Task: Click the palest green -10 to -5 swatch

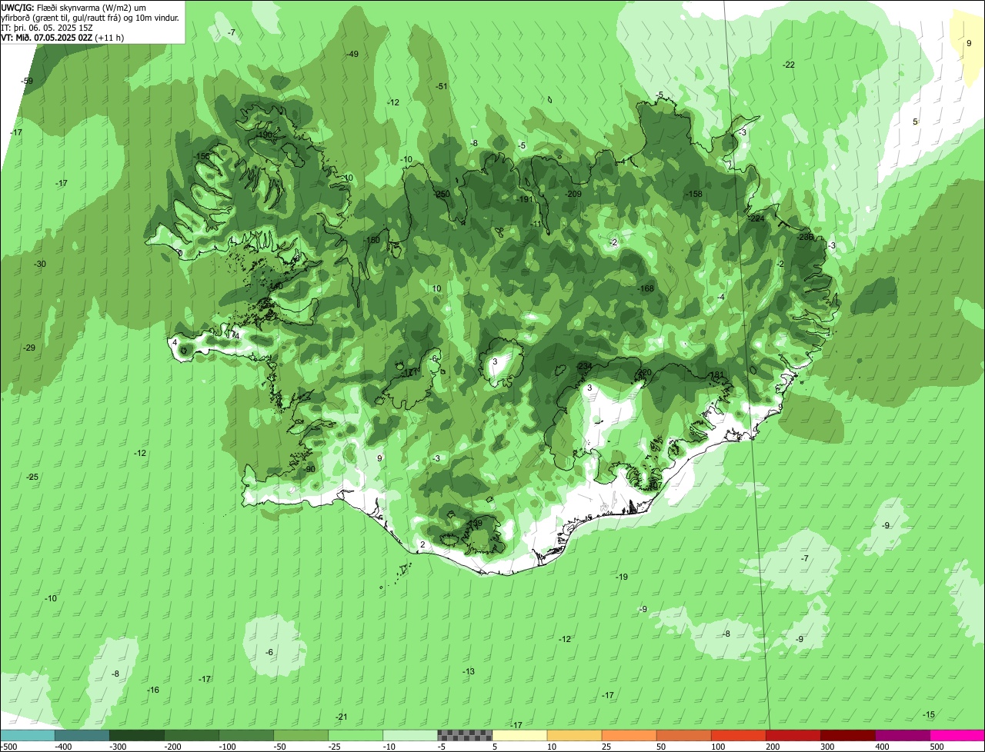Action: [x=409, y=735]
